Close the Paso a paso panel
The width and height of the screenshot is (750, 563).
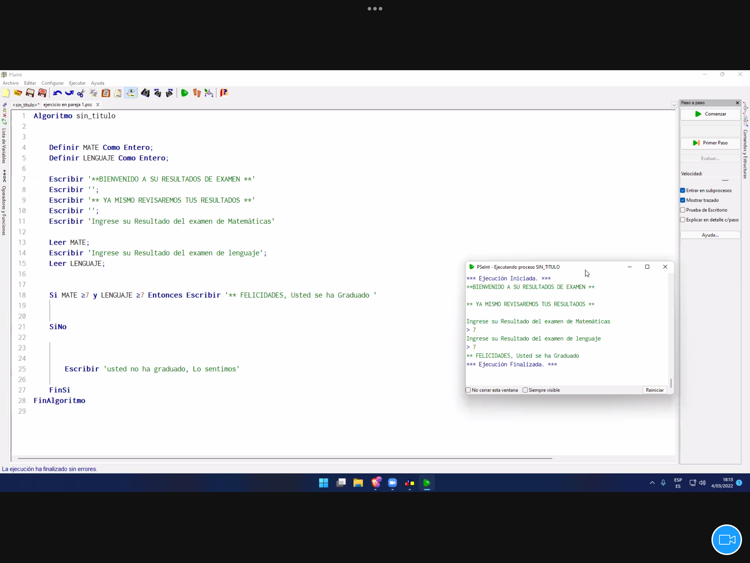(x=737, y=103)
